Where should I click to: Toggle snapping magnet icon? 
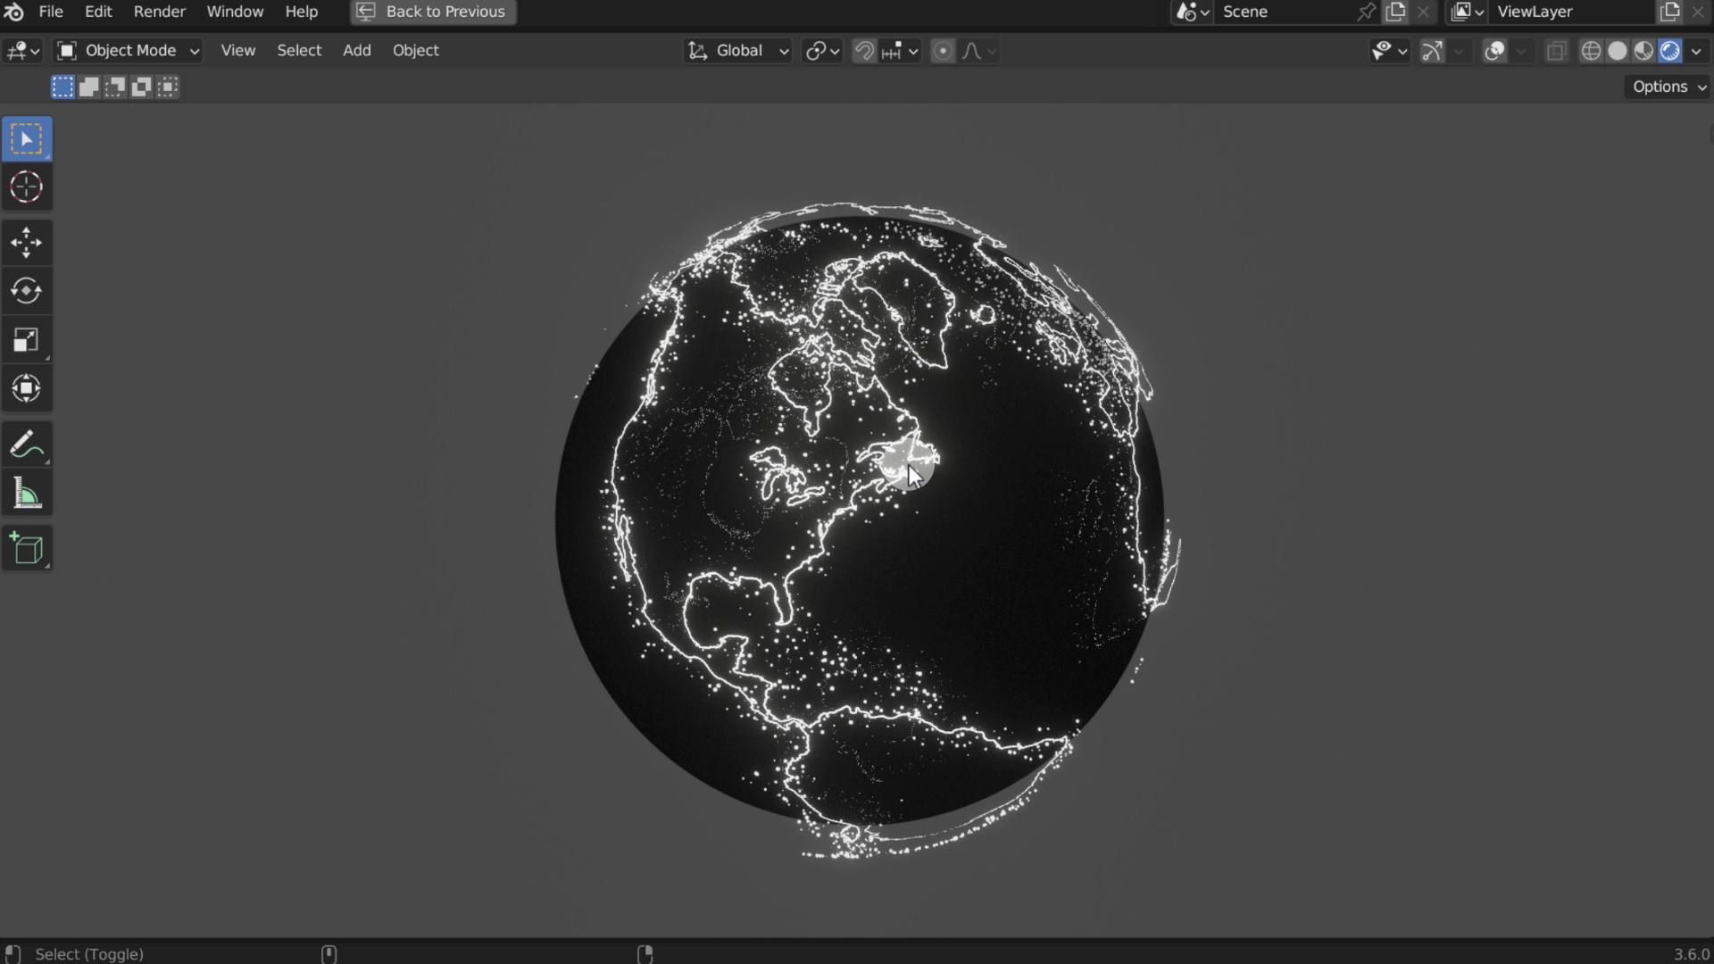tap(863, 51)
